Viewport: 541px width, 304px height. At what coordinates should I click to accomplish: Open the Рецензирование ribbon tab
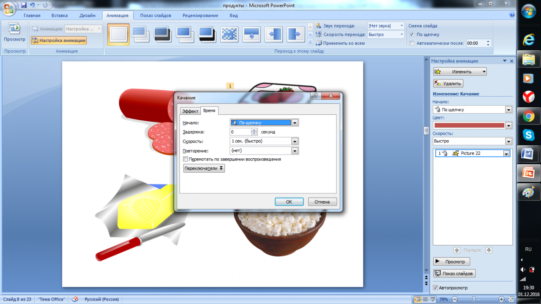pyautogui.click(x=200, y=16)
